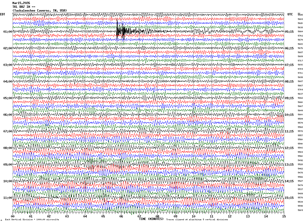Click the DC offset value 5664

pos(300,31)
